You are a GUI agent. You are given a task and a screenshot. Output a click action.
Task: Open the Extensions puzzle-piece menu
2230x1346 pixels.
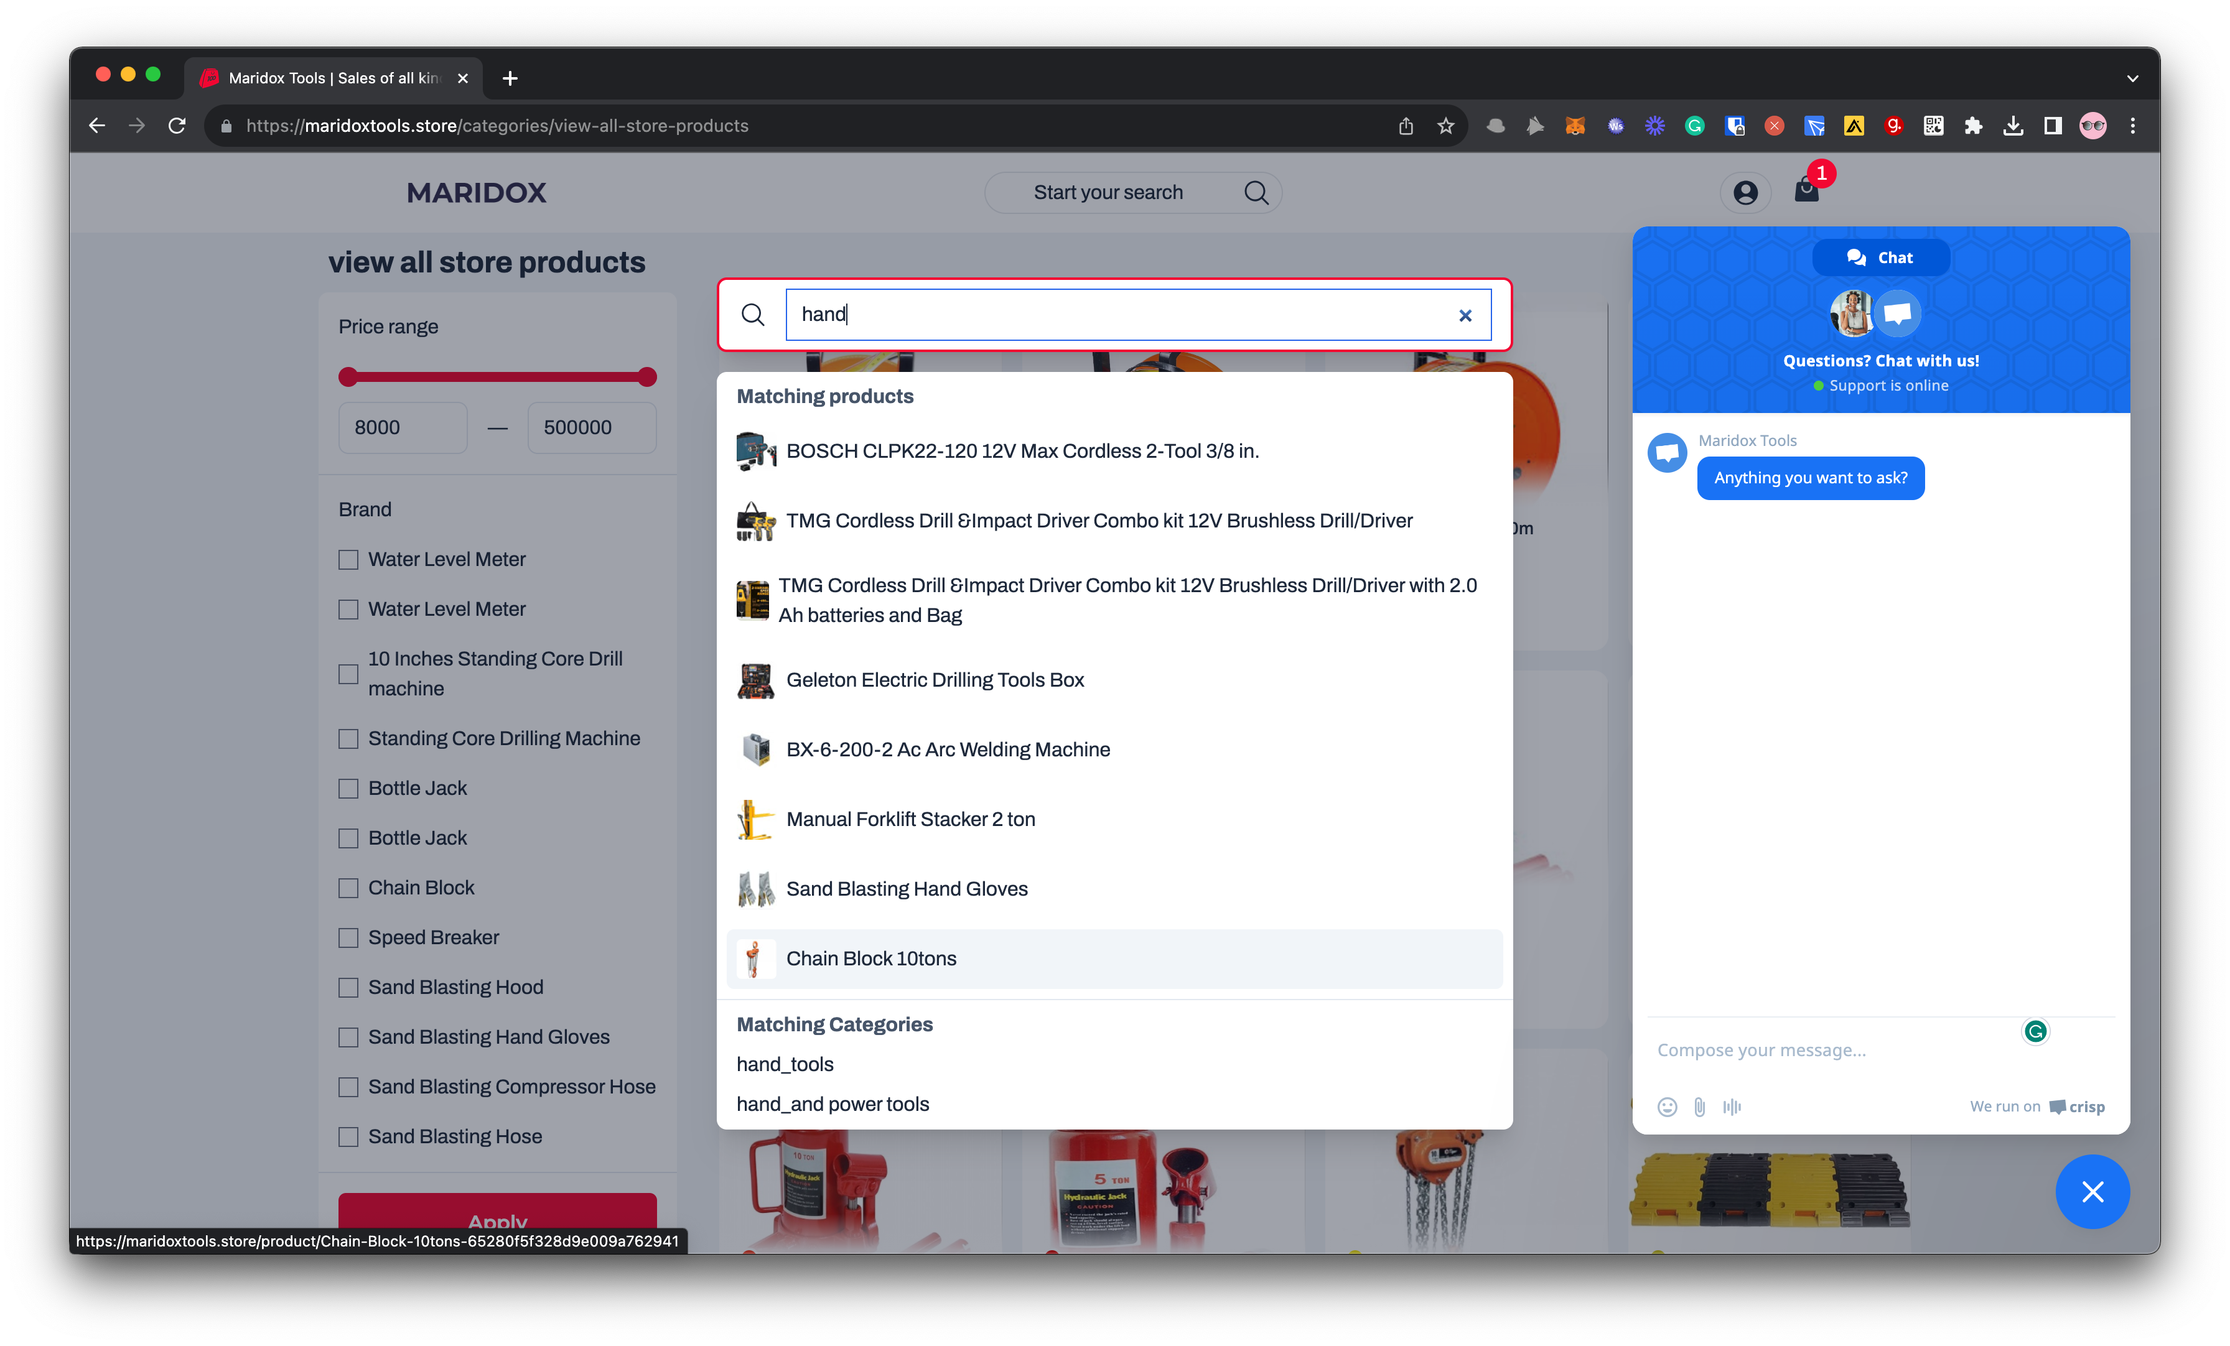pyautogui.click(x=1973, y=126)
